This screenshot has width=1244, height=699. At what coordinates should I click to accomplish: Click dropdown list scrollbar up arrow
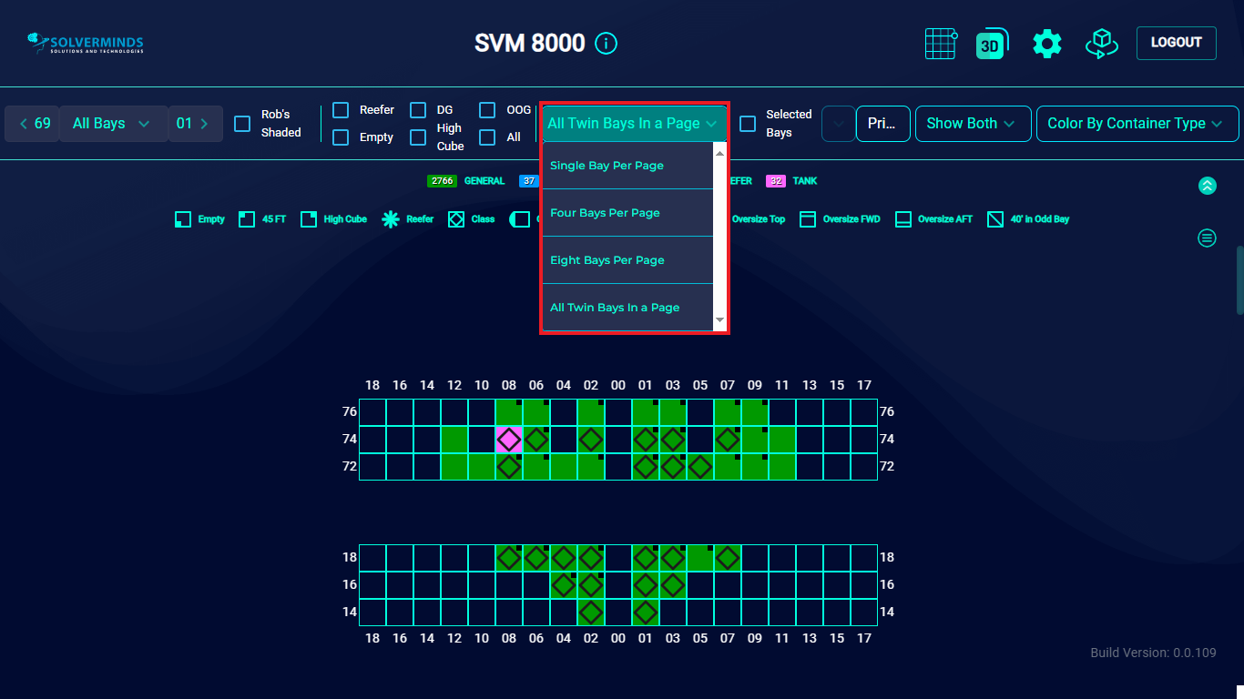click(x=719, y=153)
